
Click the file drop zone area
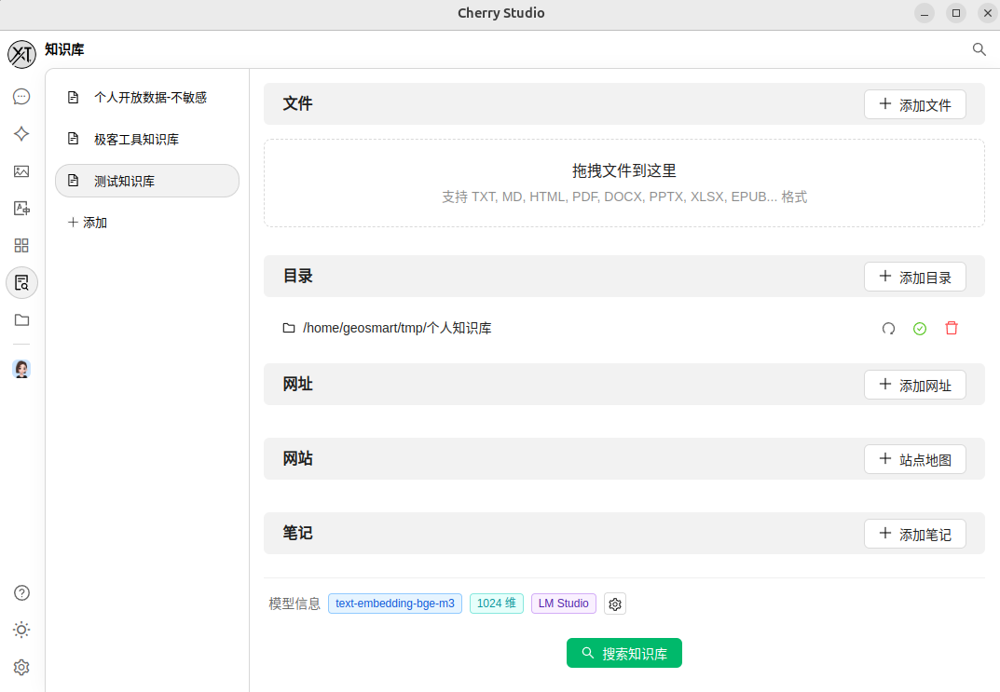click(623, 183)
